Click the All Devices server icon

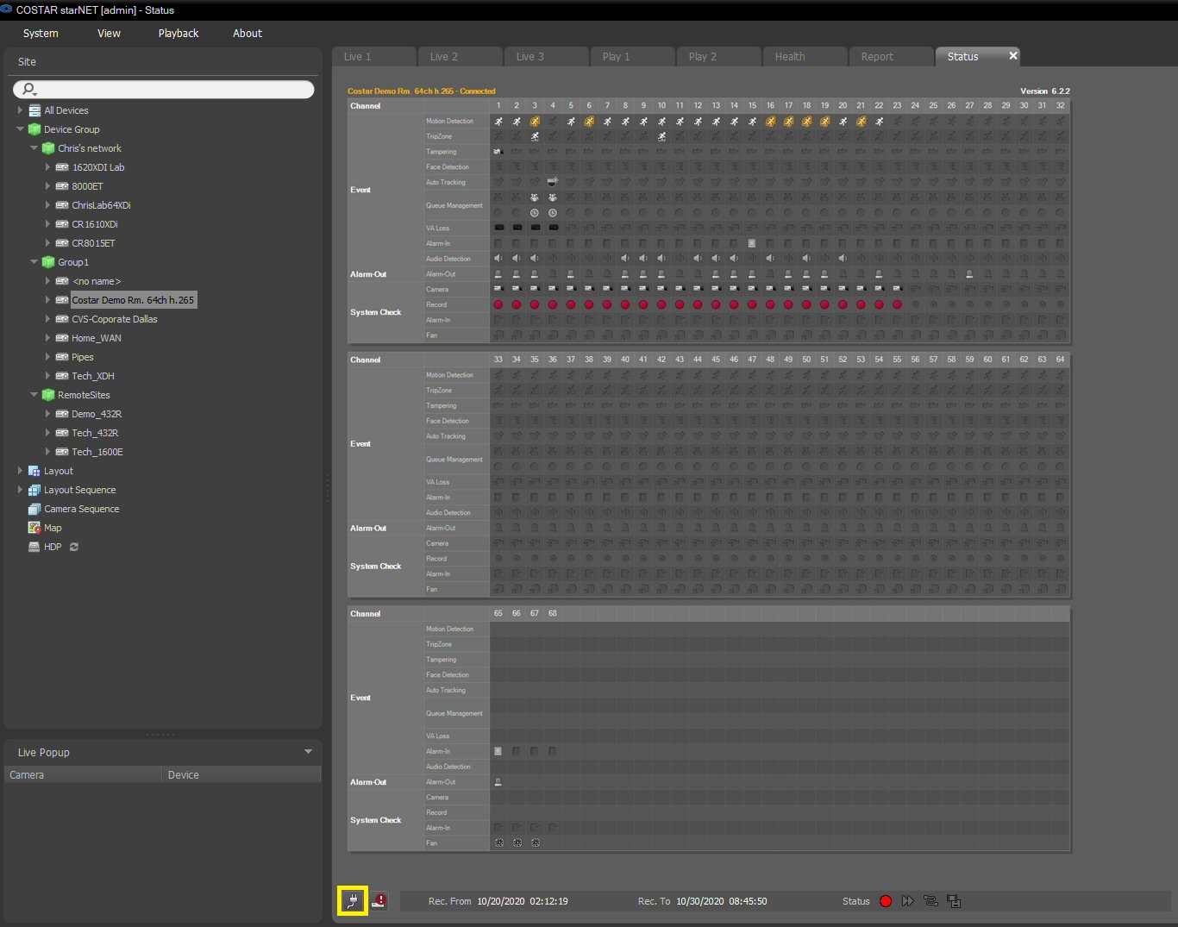tap(34, 110)
